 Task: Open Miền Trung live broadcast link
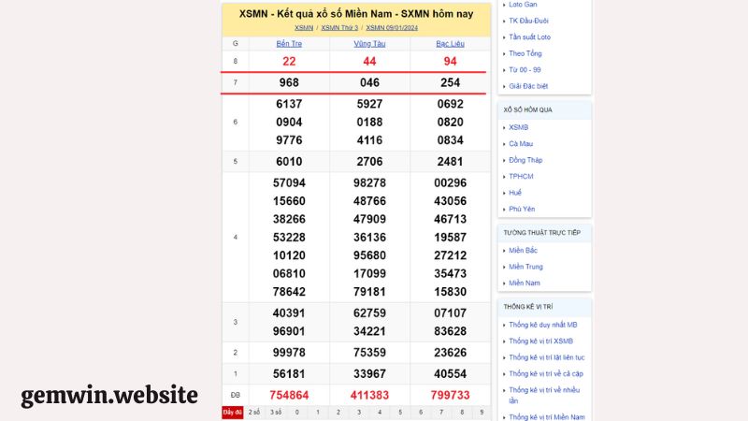click(x=527, y=267)
